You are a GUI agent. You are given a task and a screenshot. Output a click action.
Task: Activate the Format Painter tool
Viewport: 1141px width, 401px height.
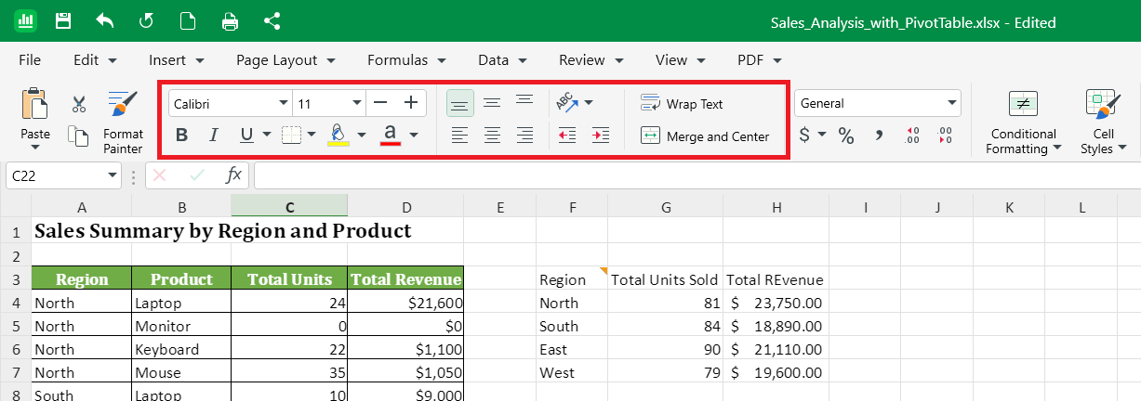point(123,122)
